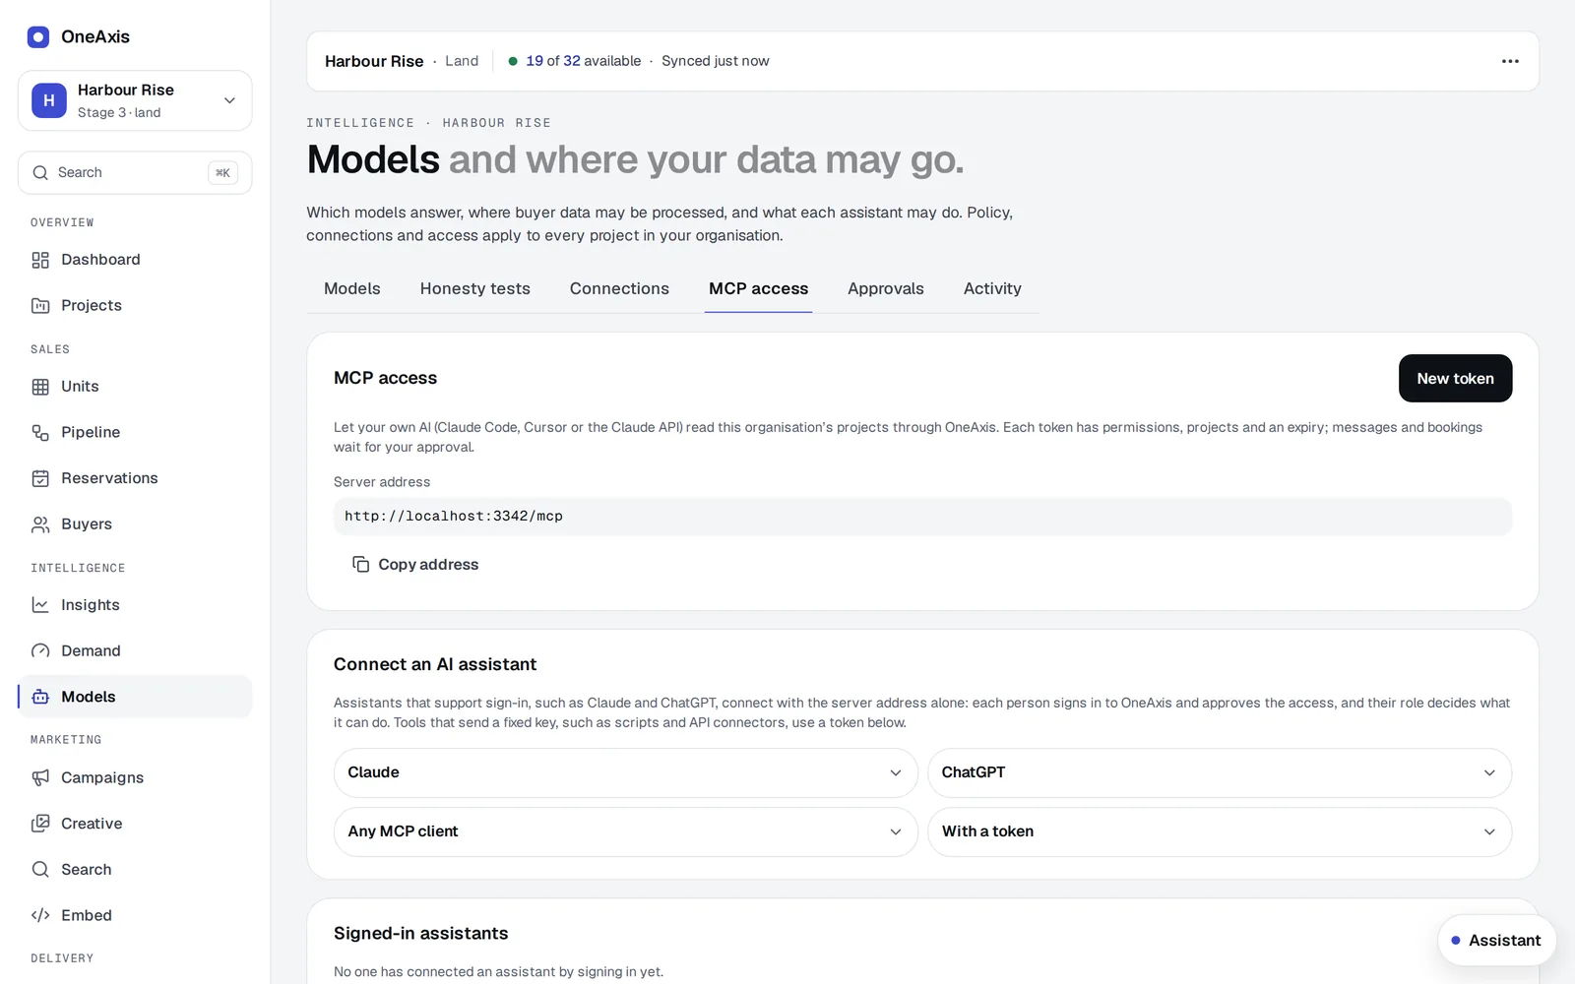Expand the Harbour Rise project switcher
Viewport: 1575px width, 984px height.
[x=135, y=100]
